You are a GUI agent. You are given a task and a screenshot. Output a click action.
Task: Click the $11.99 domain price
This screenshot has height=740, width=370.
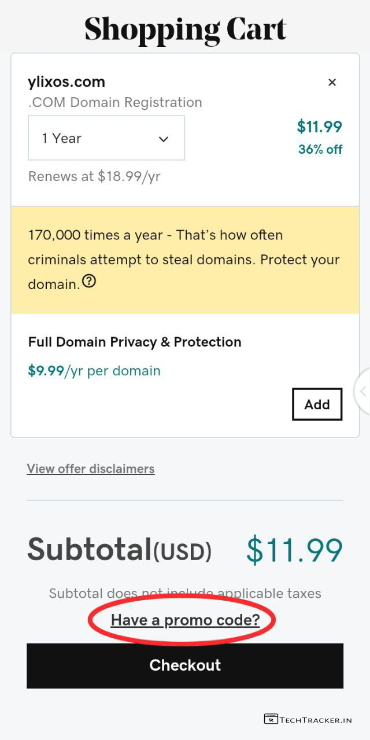[x=319, y=126]
